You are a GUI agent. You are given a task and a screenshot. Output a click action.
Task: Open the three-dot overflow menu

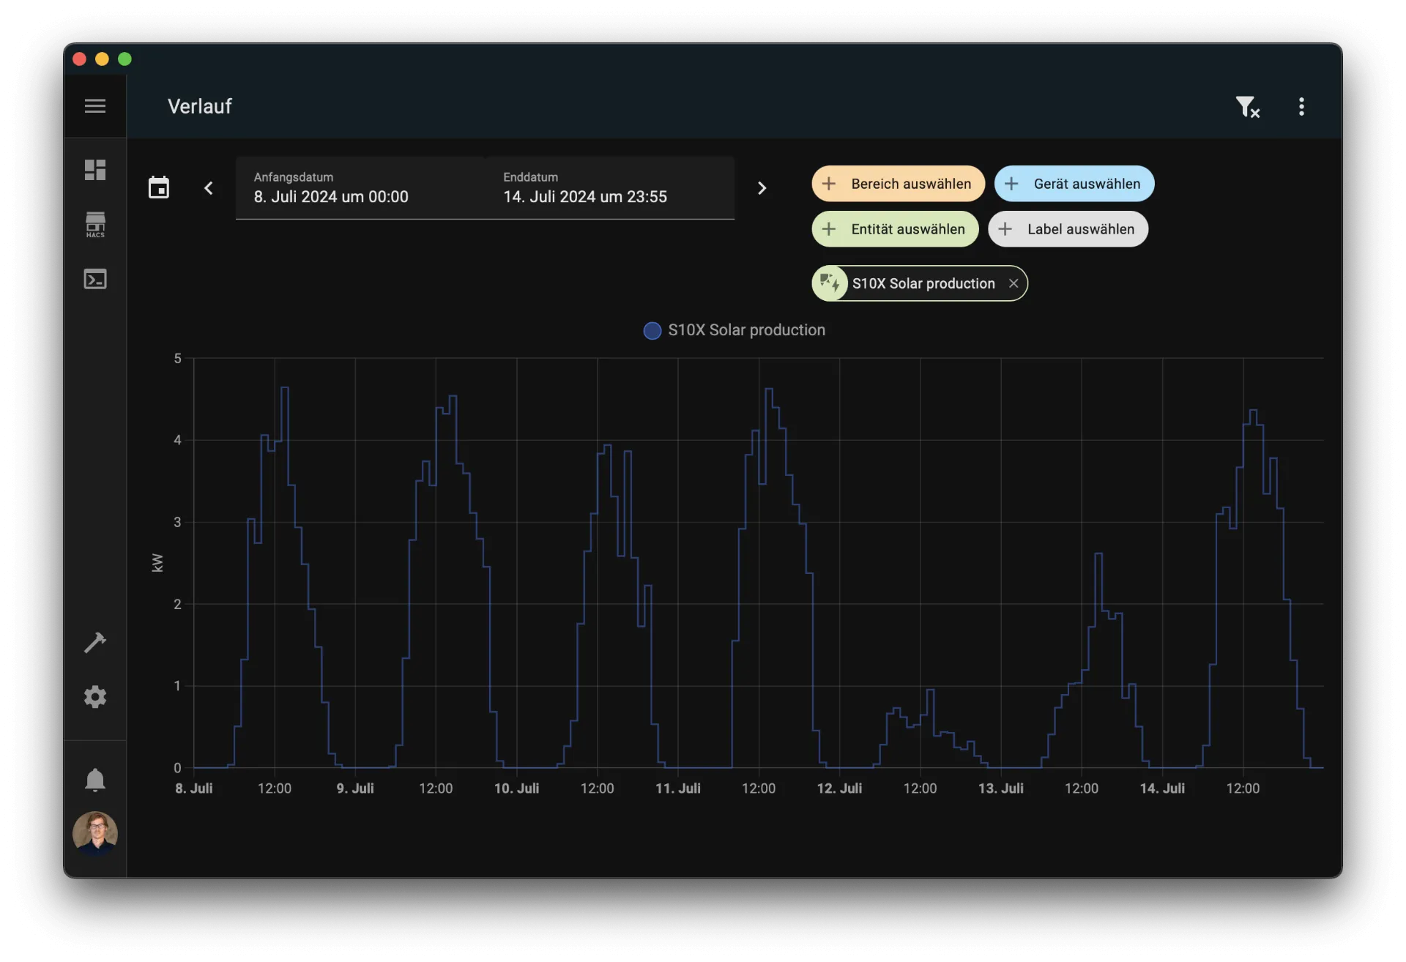[x=1301, y=107]
